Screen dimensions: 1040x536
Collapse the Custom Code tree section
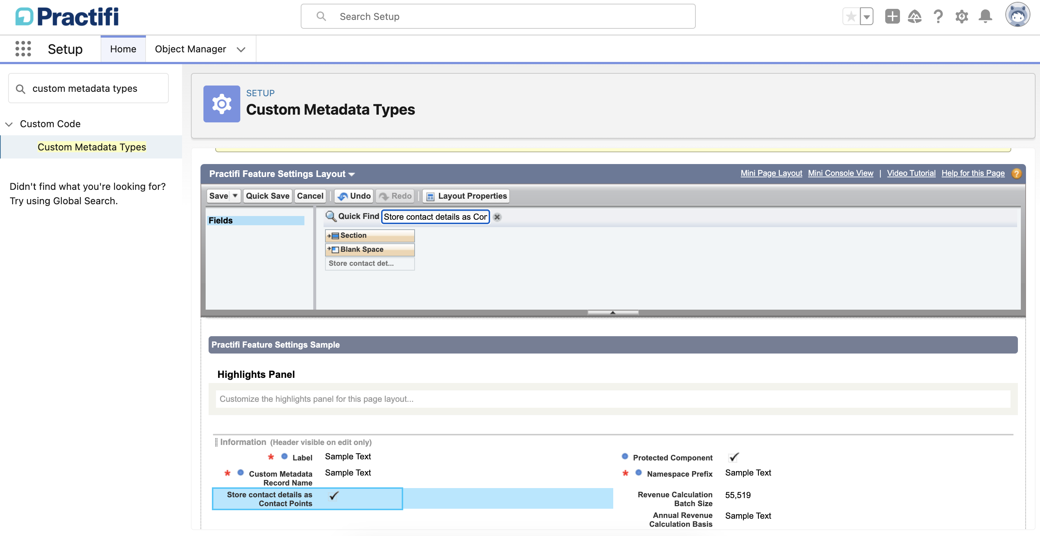[x=9, y=124]
